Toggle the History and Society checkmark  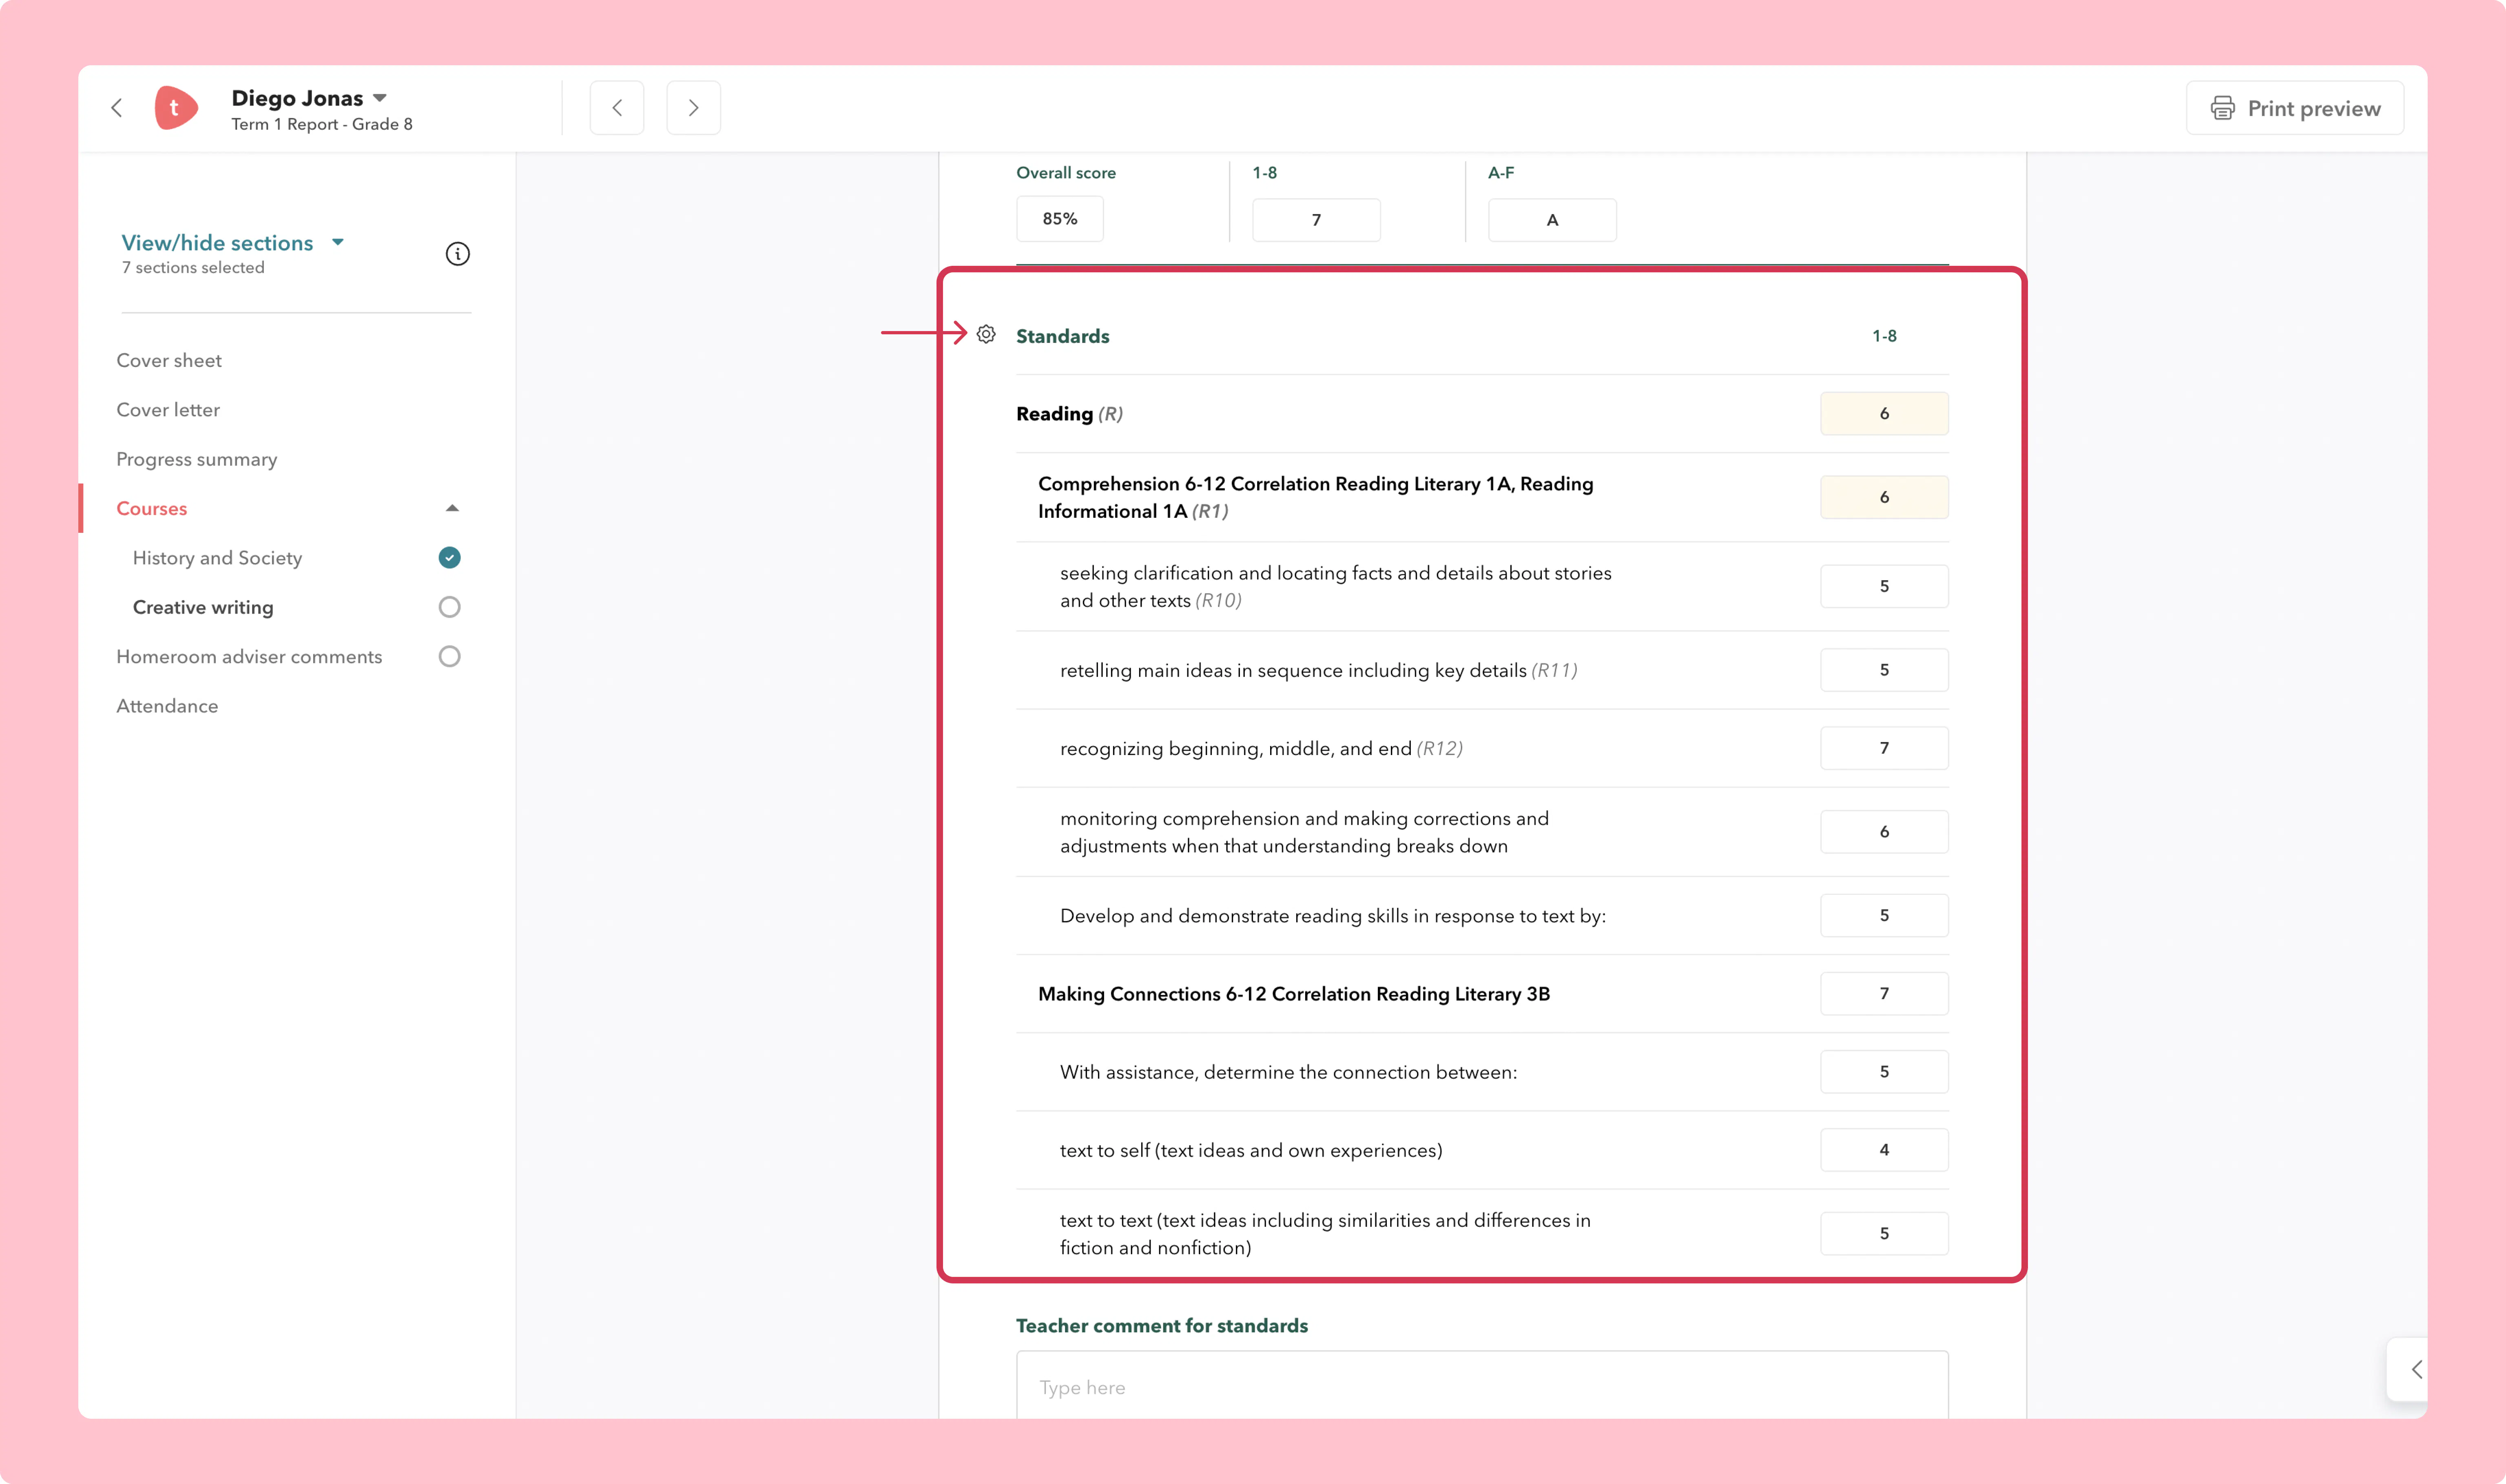click(449, 558)
